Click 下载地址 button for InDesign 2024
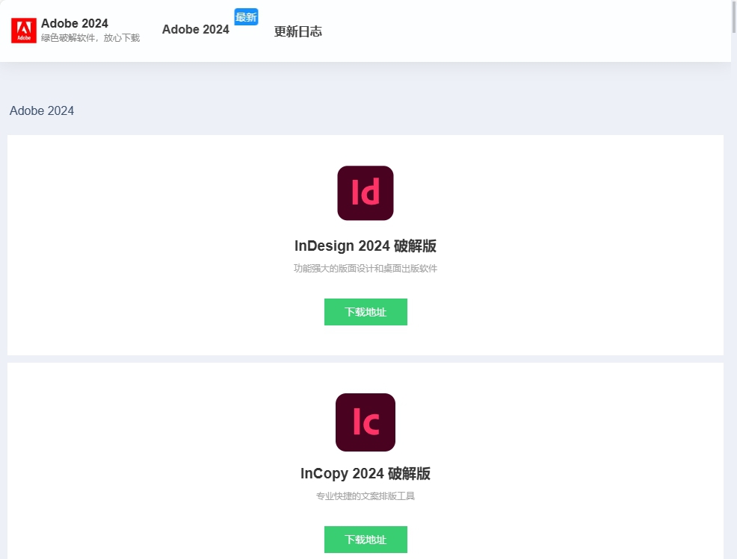The image size is (737, 559). (366, 311)
